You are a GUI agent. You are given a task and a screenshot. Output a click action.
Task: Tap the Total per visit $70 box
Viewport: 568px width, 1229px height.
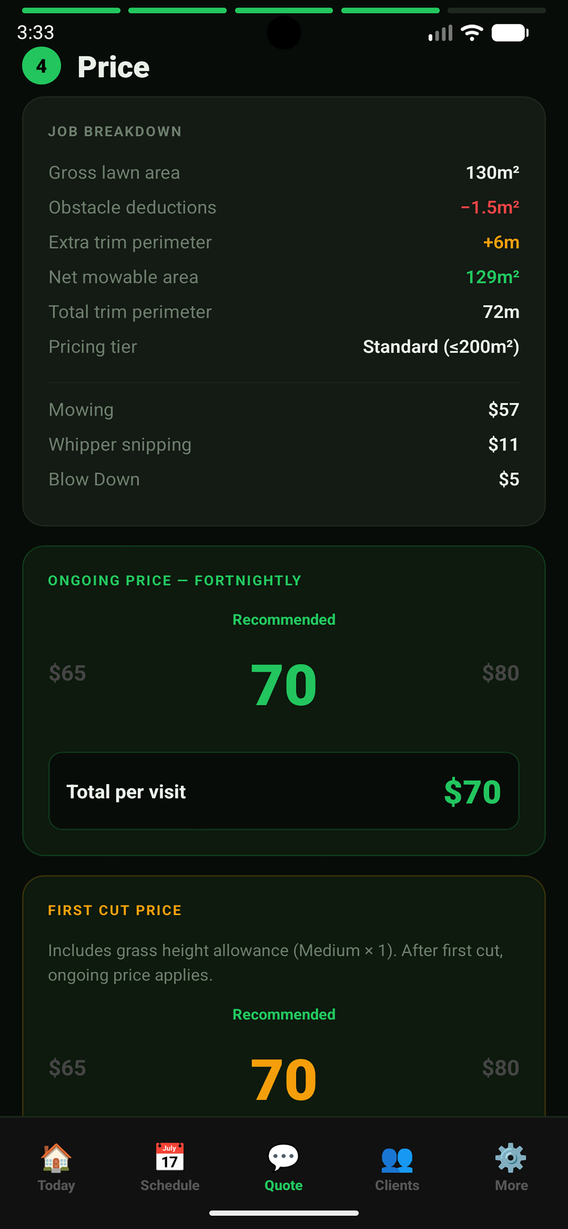(284, 791)
